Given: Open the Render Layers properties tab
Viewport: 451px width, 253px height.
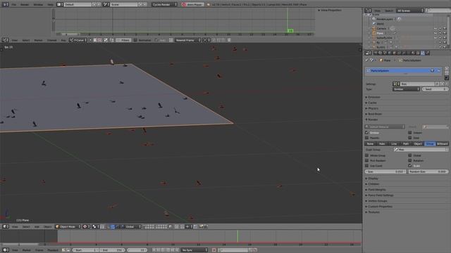Looking at the screenshot, I should click(381, 53).
